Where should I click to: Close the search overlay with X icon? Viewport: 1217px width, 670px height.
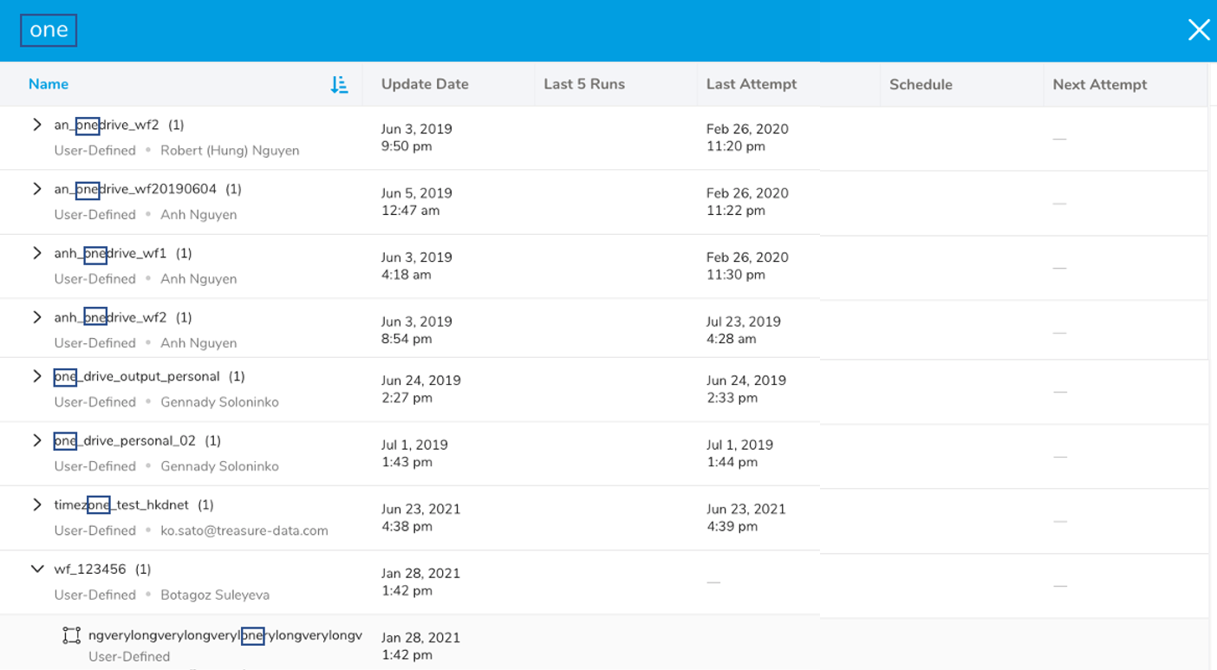1198,30
